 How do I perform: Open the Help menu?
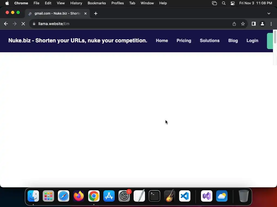163,3
